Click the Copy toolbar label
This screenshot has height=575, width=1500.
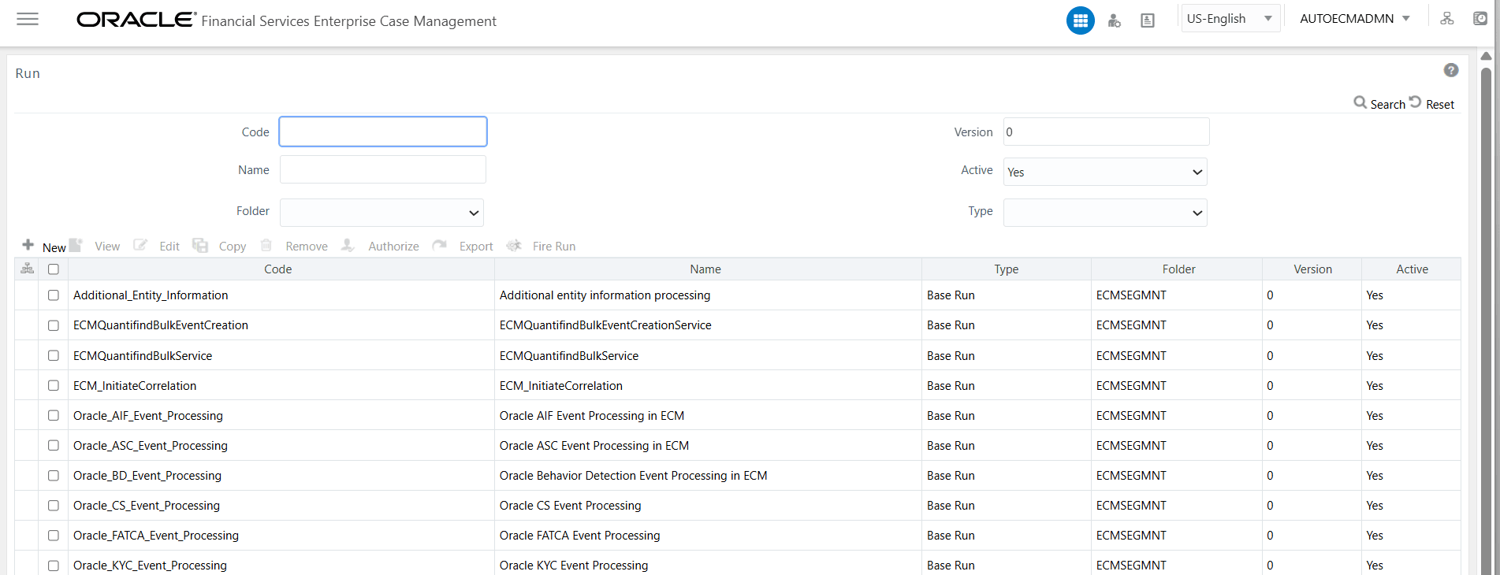pyautogui.click(x=233, y=247)
